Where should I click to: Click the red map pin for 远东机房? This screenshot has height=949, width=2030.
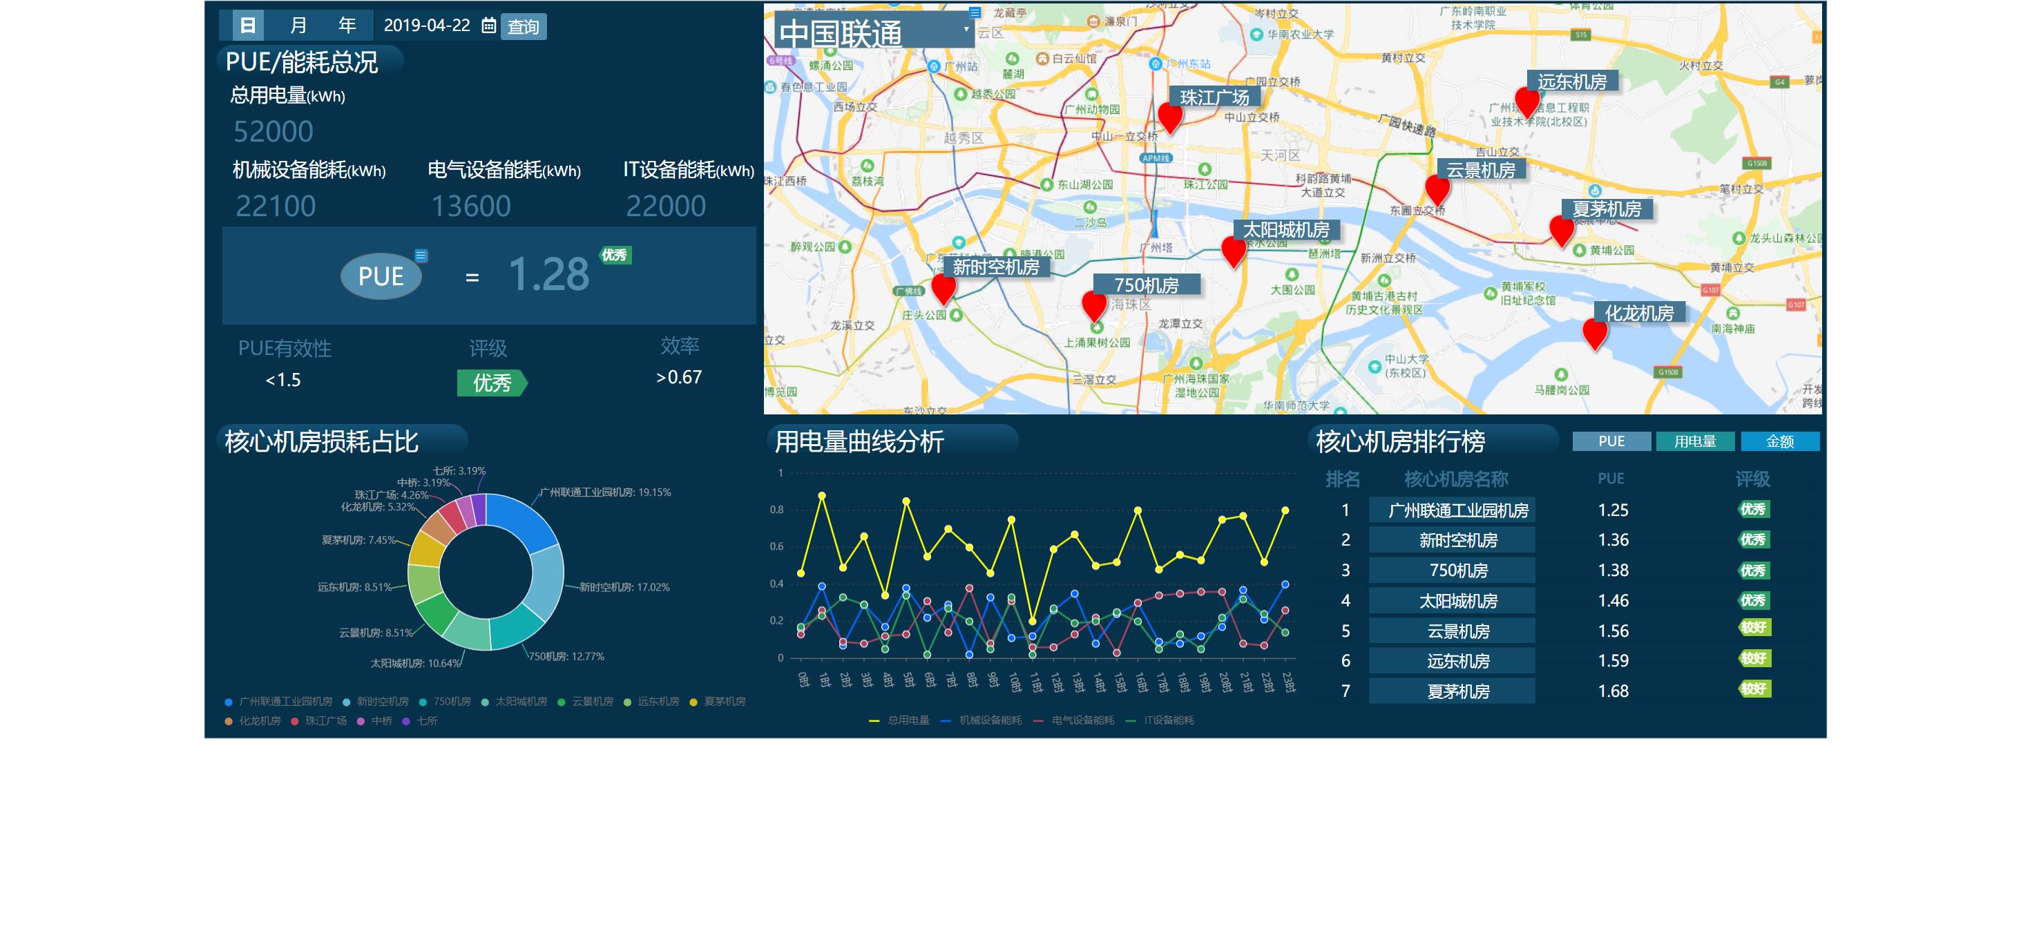point(1527,100)
